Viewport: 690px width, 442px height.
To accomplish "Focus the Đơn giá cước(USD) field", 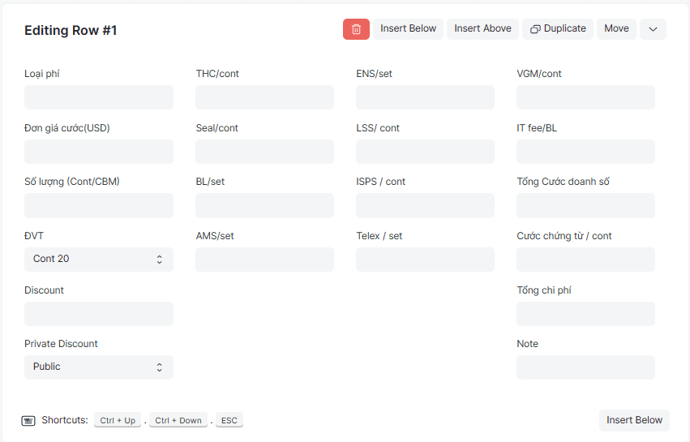I will (99, 152).
